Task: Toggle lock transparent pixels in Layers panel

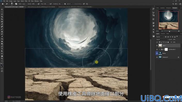Action: [160, 42]
